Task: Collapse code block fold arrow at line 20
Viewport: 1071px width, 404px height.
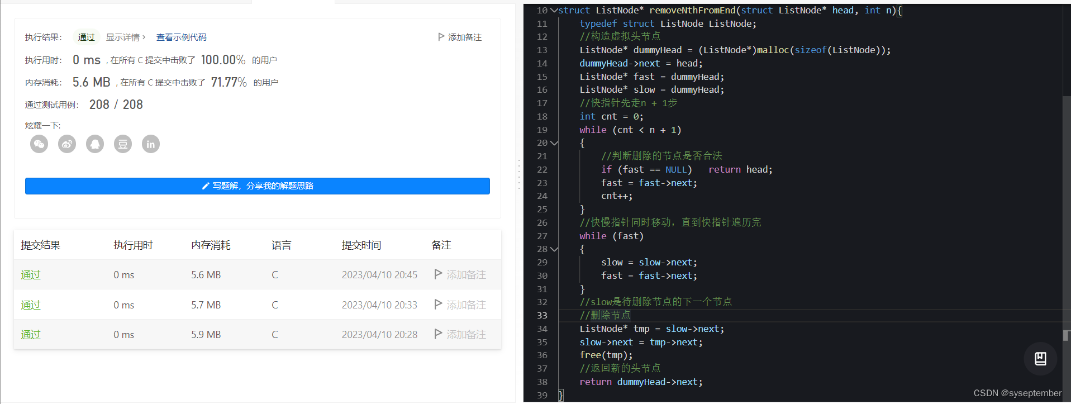Action: pos(554,143)
